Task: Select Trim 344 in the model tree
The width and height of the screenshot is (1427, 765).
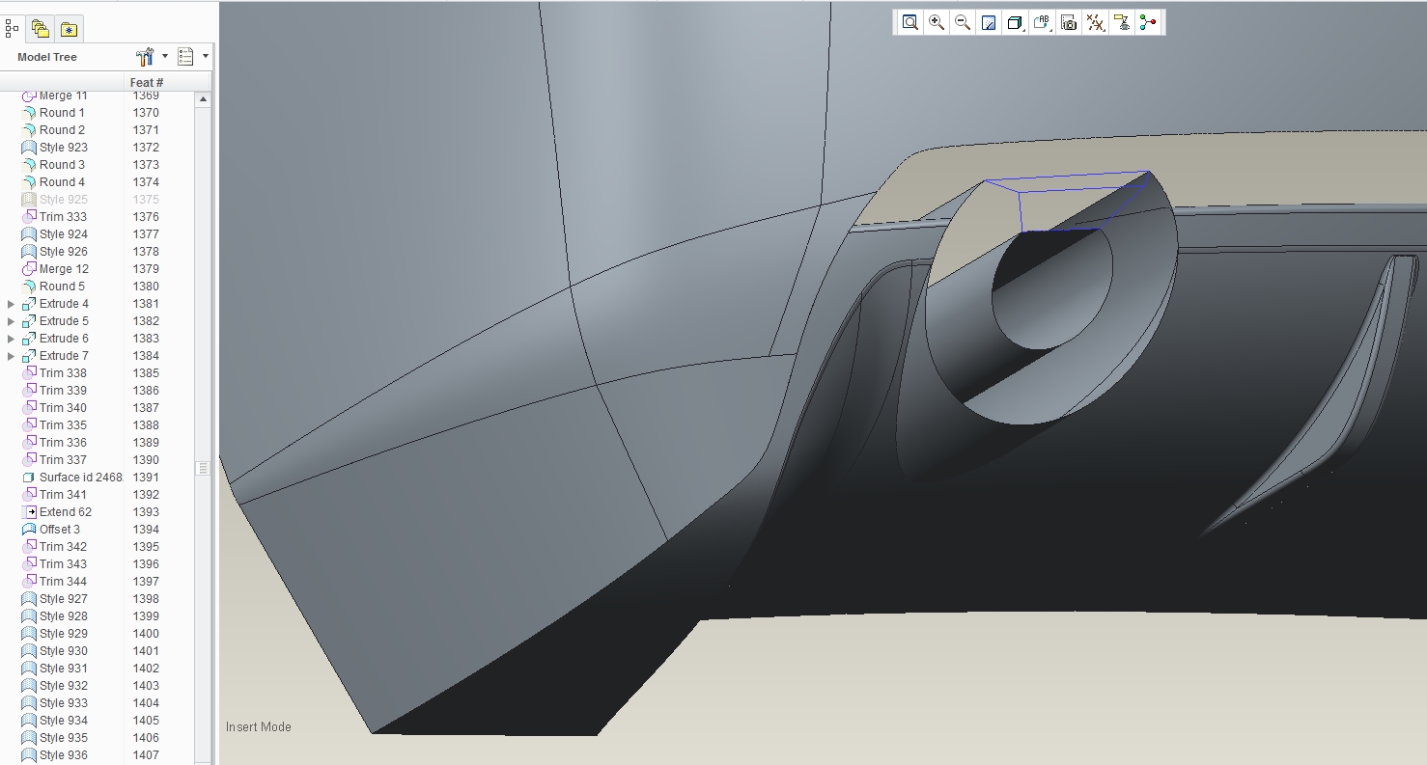Action: [63, 582]
